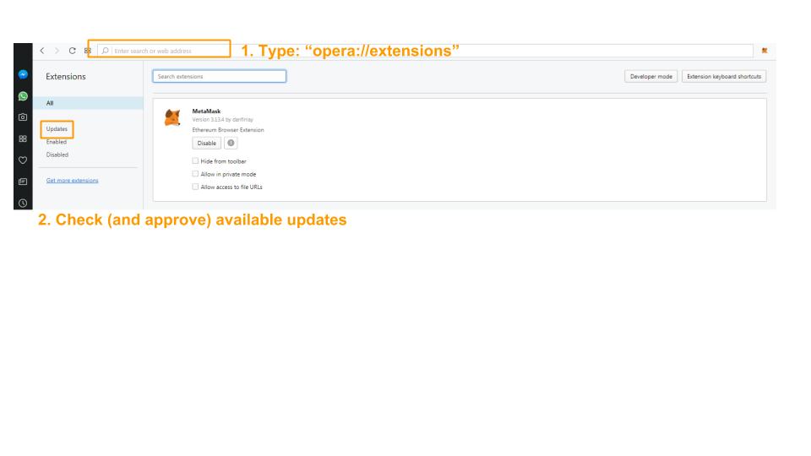
Task: Open the WhatsApp sidebar panel
Action: click(x=23, y=96)
